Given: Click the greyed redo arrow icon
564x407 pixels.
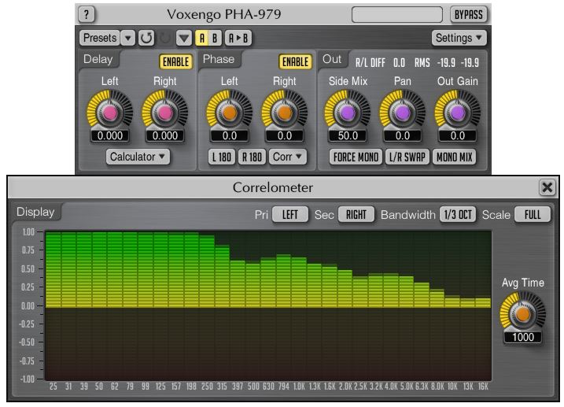Looking at the screenshot, I should click(165, 38).
